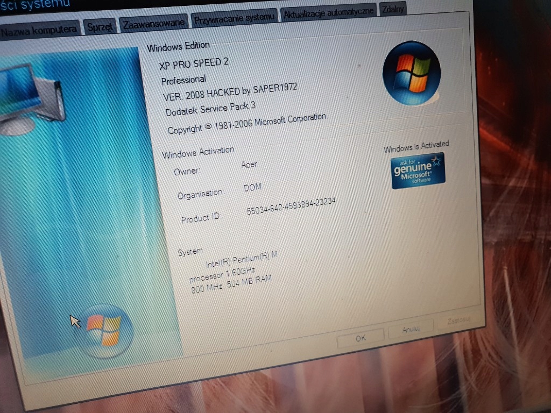The image size is (551, 413).
Task: Click the 800 MHz, 504 MB RAM line
Action: pyautogui.click(x=231, y=284)
